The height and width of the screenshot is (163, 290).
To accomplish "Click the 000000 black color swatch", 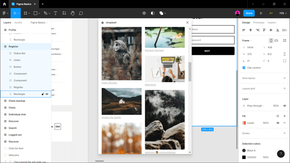I will click(244, 157).
